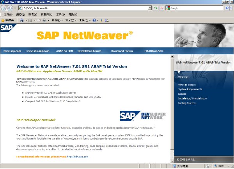Click the Google search box
The width and height of the screenshot is (234, 169).
(x=197, y=8)
